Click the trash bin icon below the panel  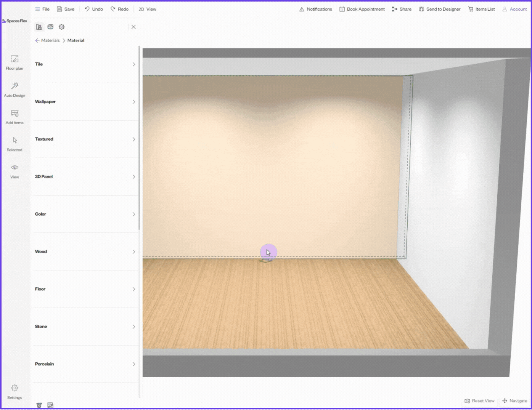pos(39,405)
